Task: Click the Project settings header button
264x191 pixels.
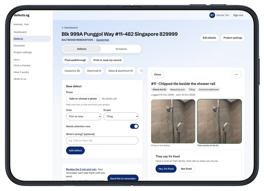Action: pos(233,38)
